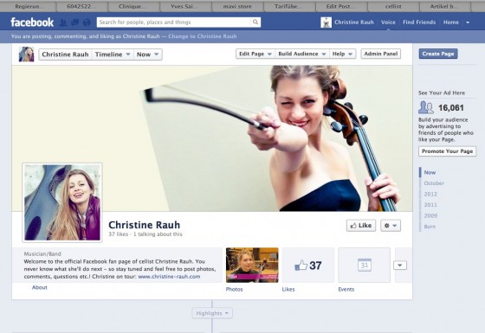485x333 pixels.
Task: Jump to Born in timeline navigator
Action: 430,227
